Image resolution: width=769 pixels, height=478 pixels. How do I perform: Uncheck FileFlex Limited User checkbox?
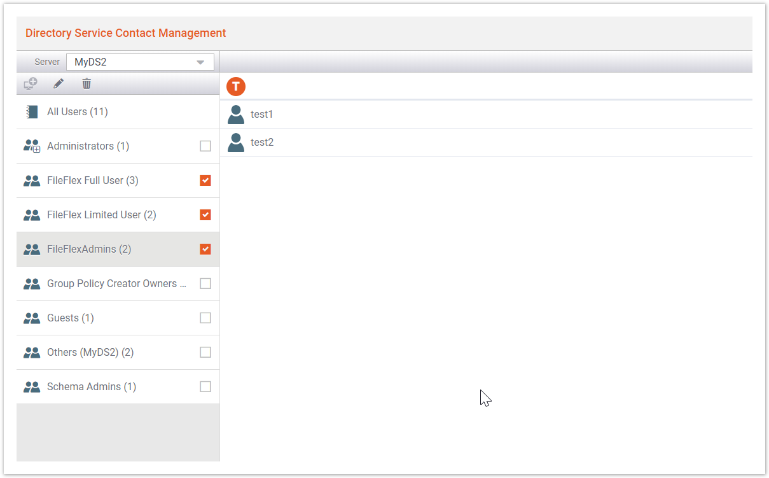coord(205,215)
